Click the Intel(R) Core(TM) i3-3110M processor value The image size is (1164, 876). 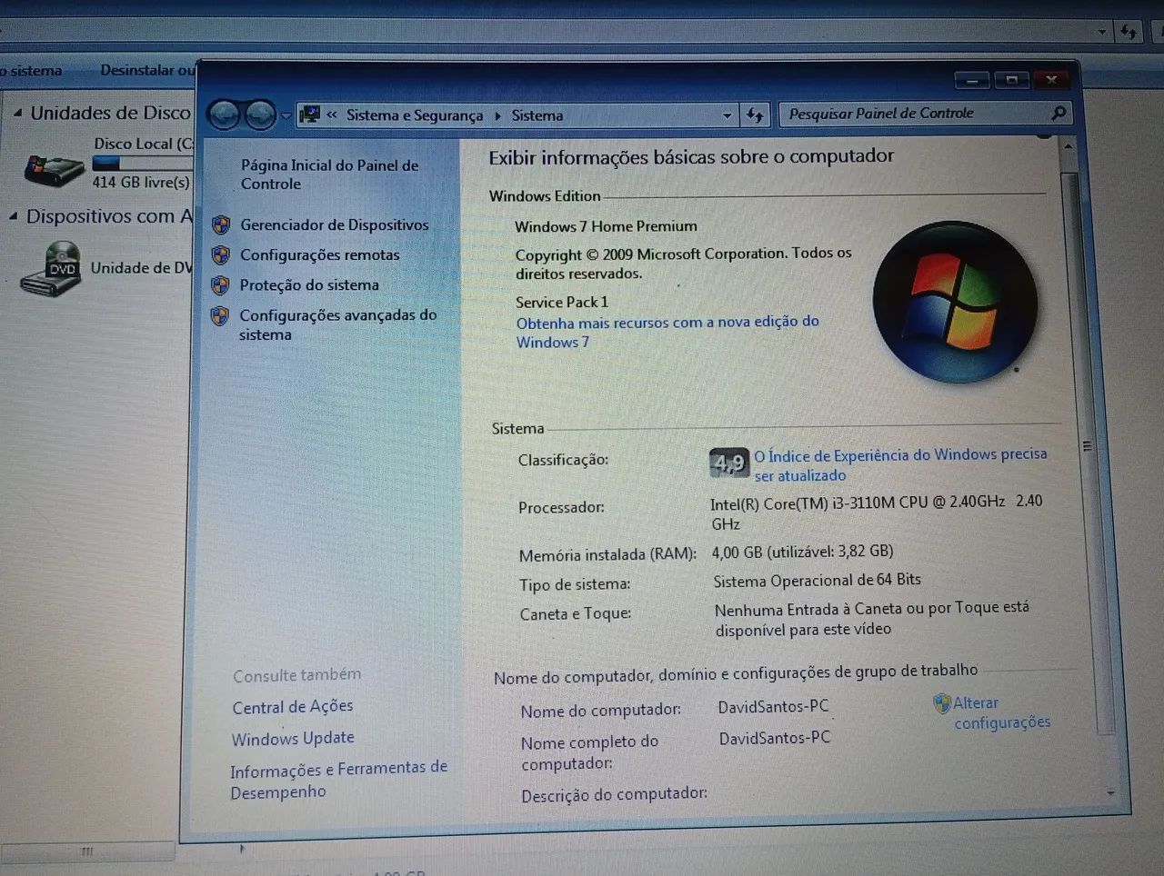(x=876, y=513)
